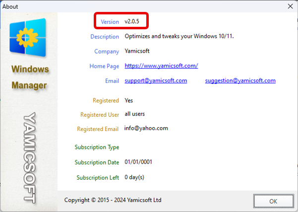
Task: Click the Subscription Type label
Action: (97, 147)
